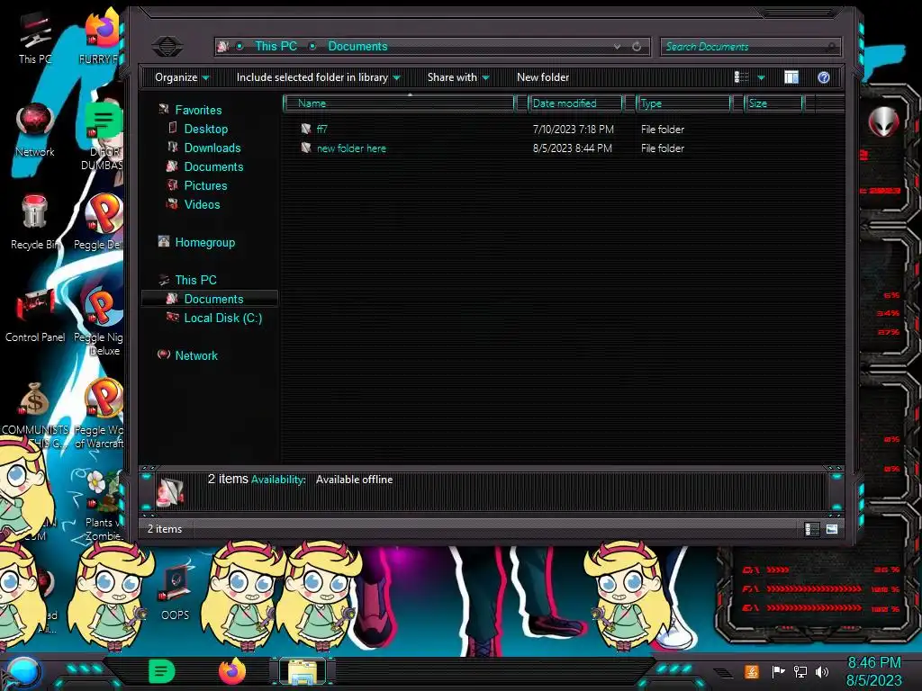922x691 pixels.
Task: Refresh the Documents folder view
Action: (637, 47)
